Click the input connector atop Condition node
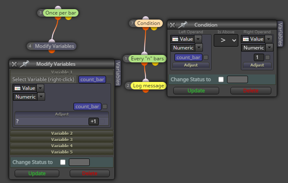This screenshot has height=183, width=288. click(x=146, y=18)
